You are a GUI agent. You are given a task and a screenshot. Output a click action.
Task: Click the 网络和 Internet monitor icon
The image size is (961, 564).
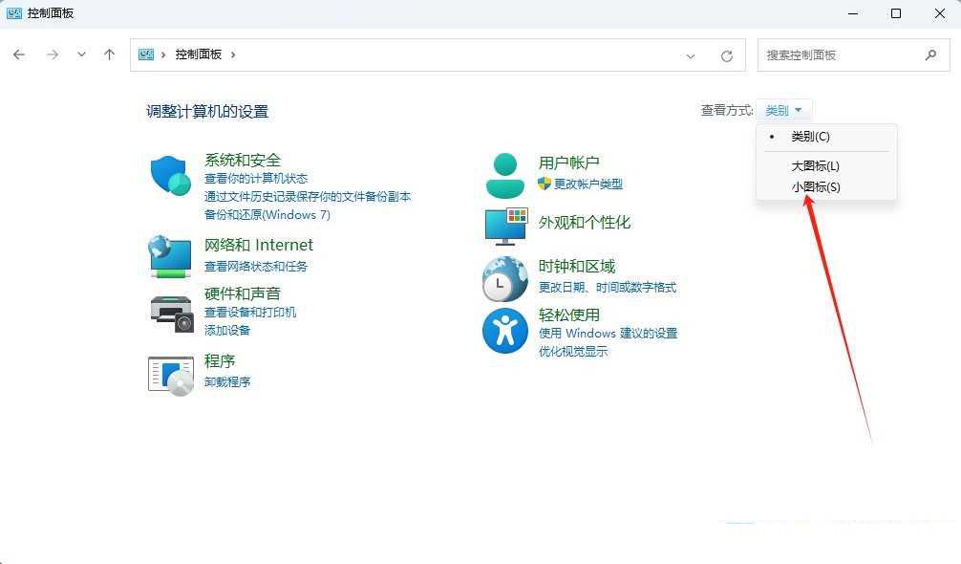coord(170,254)
